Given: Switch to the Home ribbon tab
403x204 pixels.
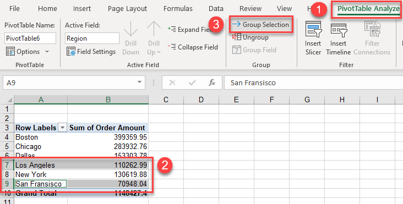Looking at the screenshot, I should pos(47,8).
